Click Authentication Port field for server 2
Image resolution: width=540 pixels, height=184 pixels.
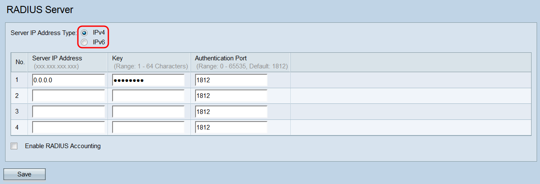coord(231,96)
